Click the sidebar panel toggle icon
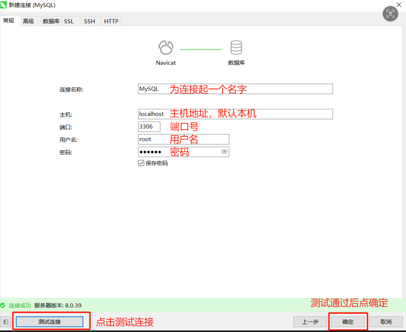Viewport: 406px width, 332px height. [6, 322]
